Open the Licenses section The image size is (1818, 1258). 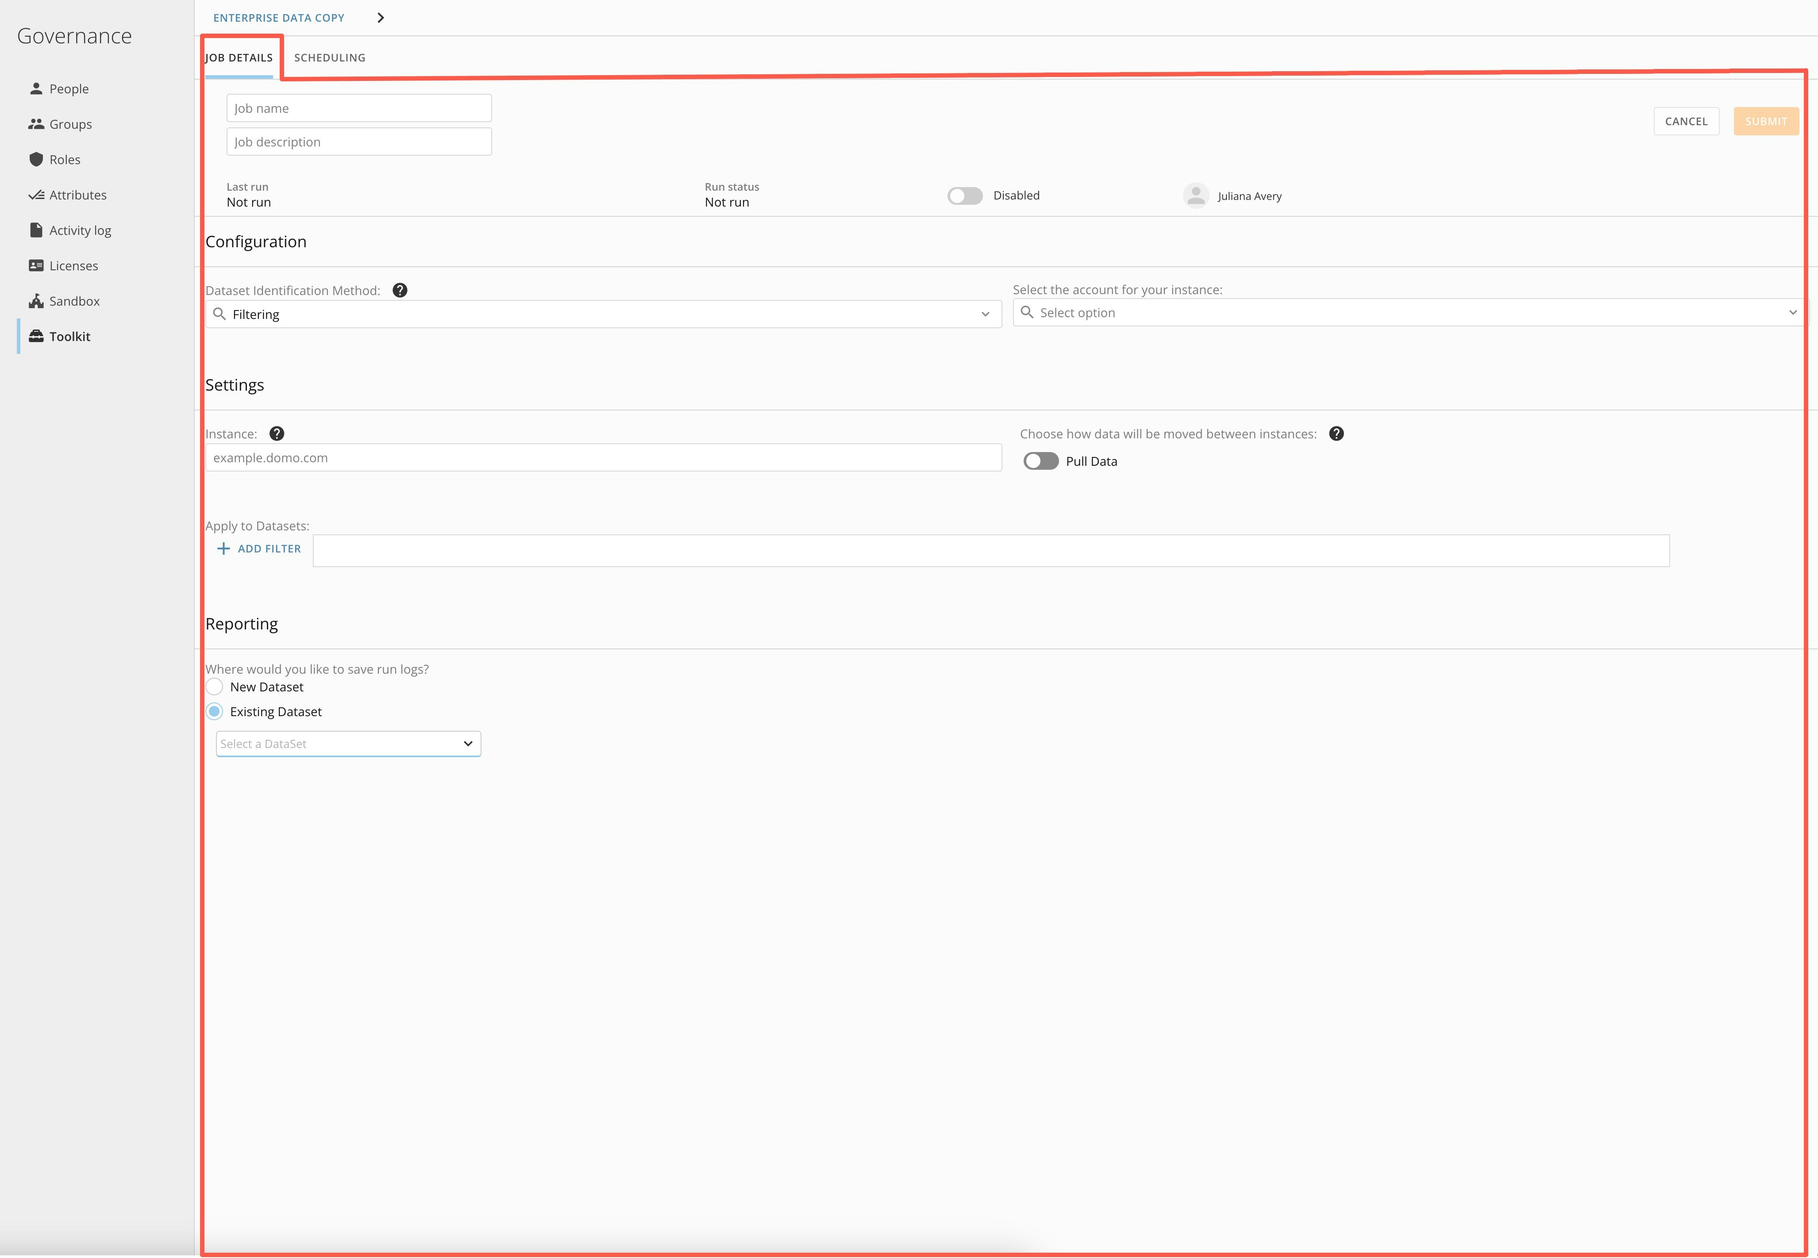click(x=73, y=265)
